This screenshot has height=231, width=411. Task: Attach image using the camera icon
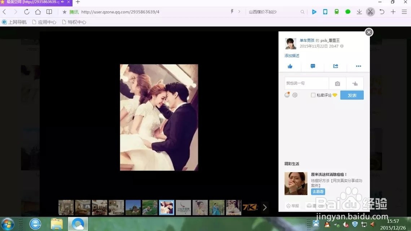(337, 83)
